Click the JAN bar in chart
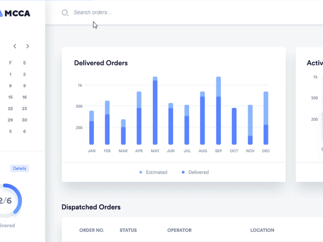This screenshot has width=323, height=242. (92, 127)
